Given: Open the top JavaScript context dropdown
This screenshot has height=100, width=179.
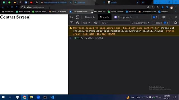Looking at the screenshot, I should 86,23.
